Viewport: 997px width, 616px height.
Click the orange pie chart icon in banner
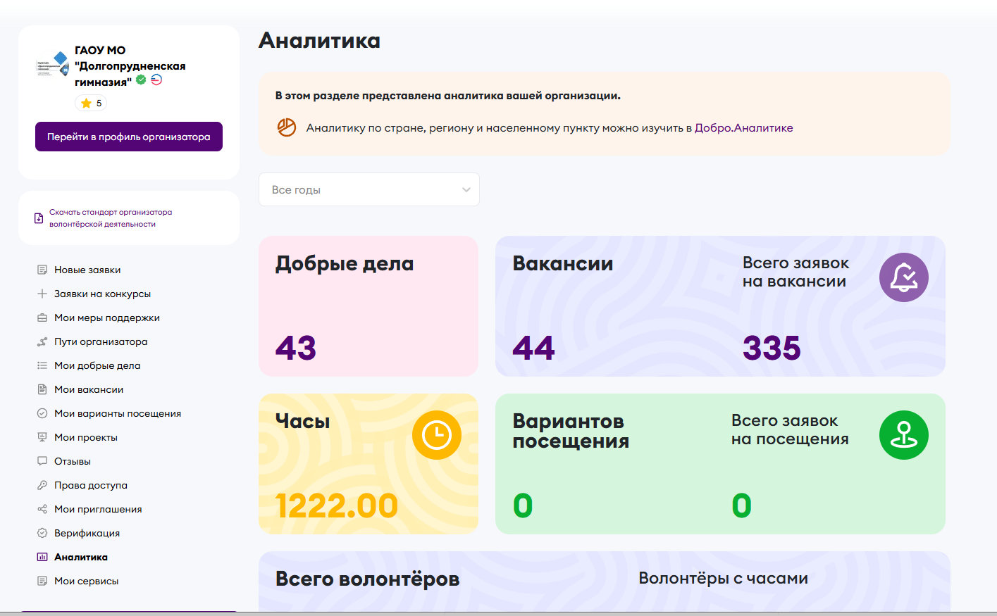tap(287, 127)
